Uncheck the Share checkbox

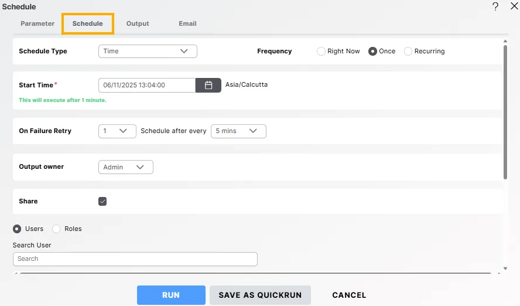click(102, 201)
